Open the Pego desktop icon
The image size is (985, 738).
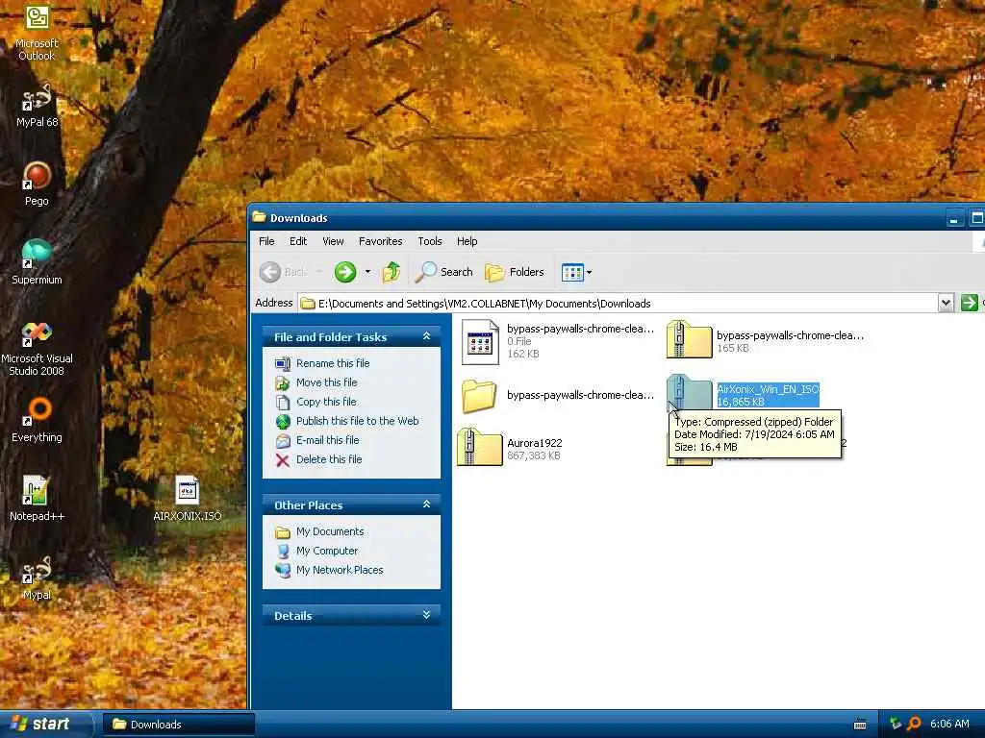tap(37, 184)
